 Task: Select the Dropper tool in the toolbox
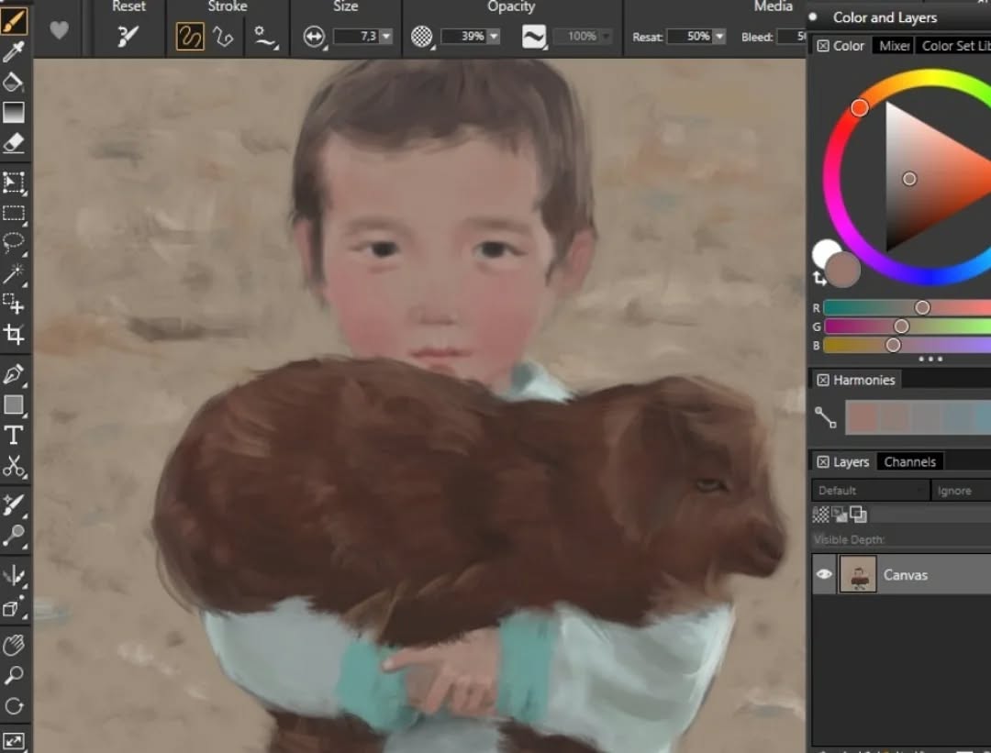click(x=14, y=51)
